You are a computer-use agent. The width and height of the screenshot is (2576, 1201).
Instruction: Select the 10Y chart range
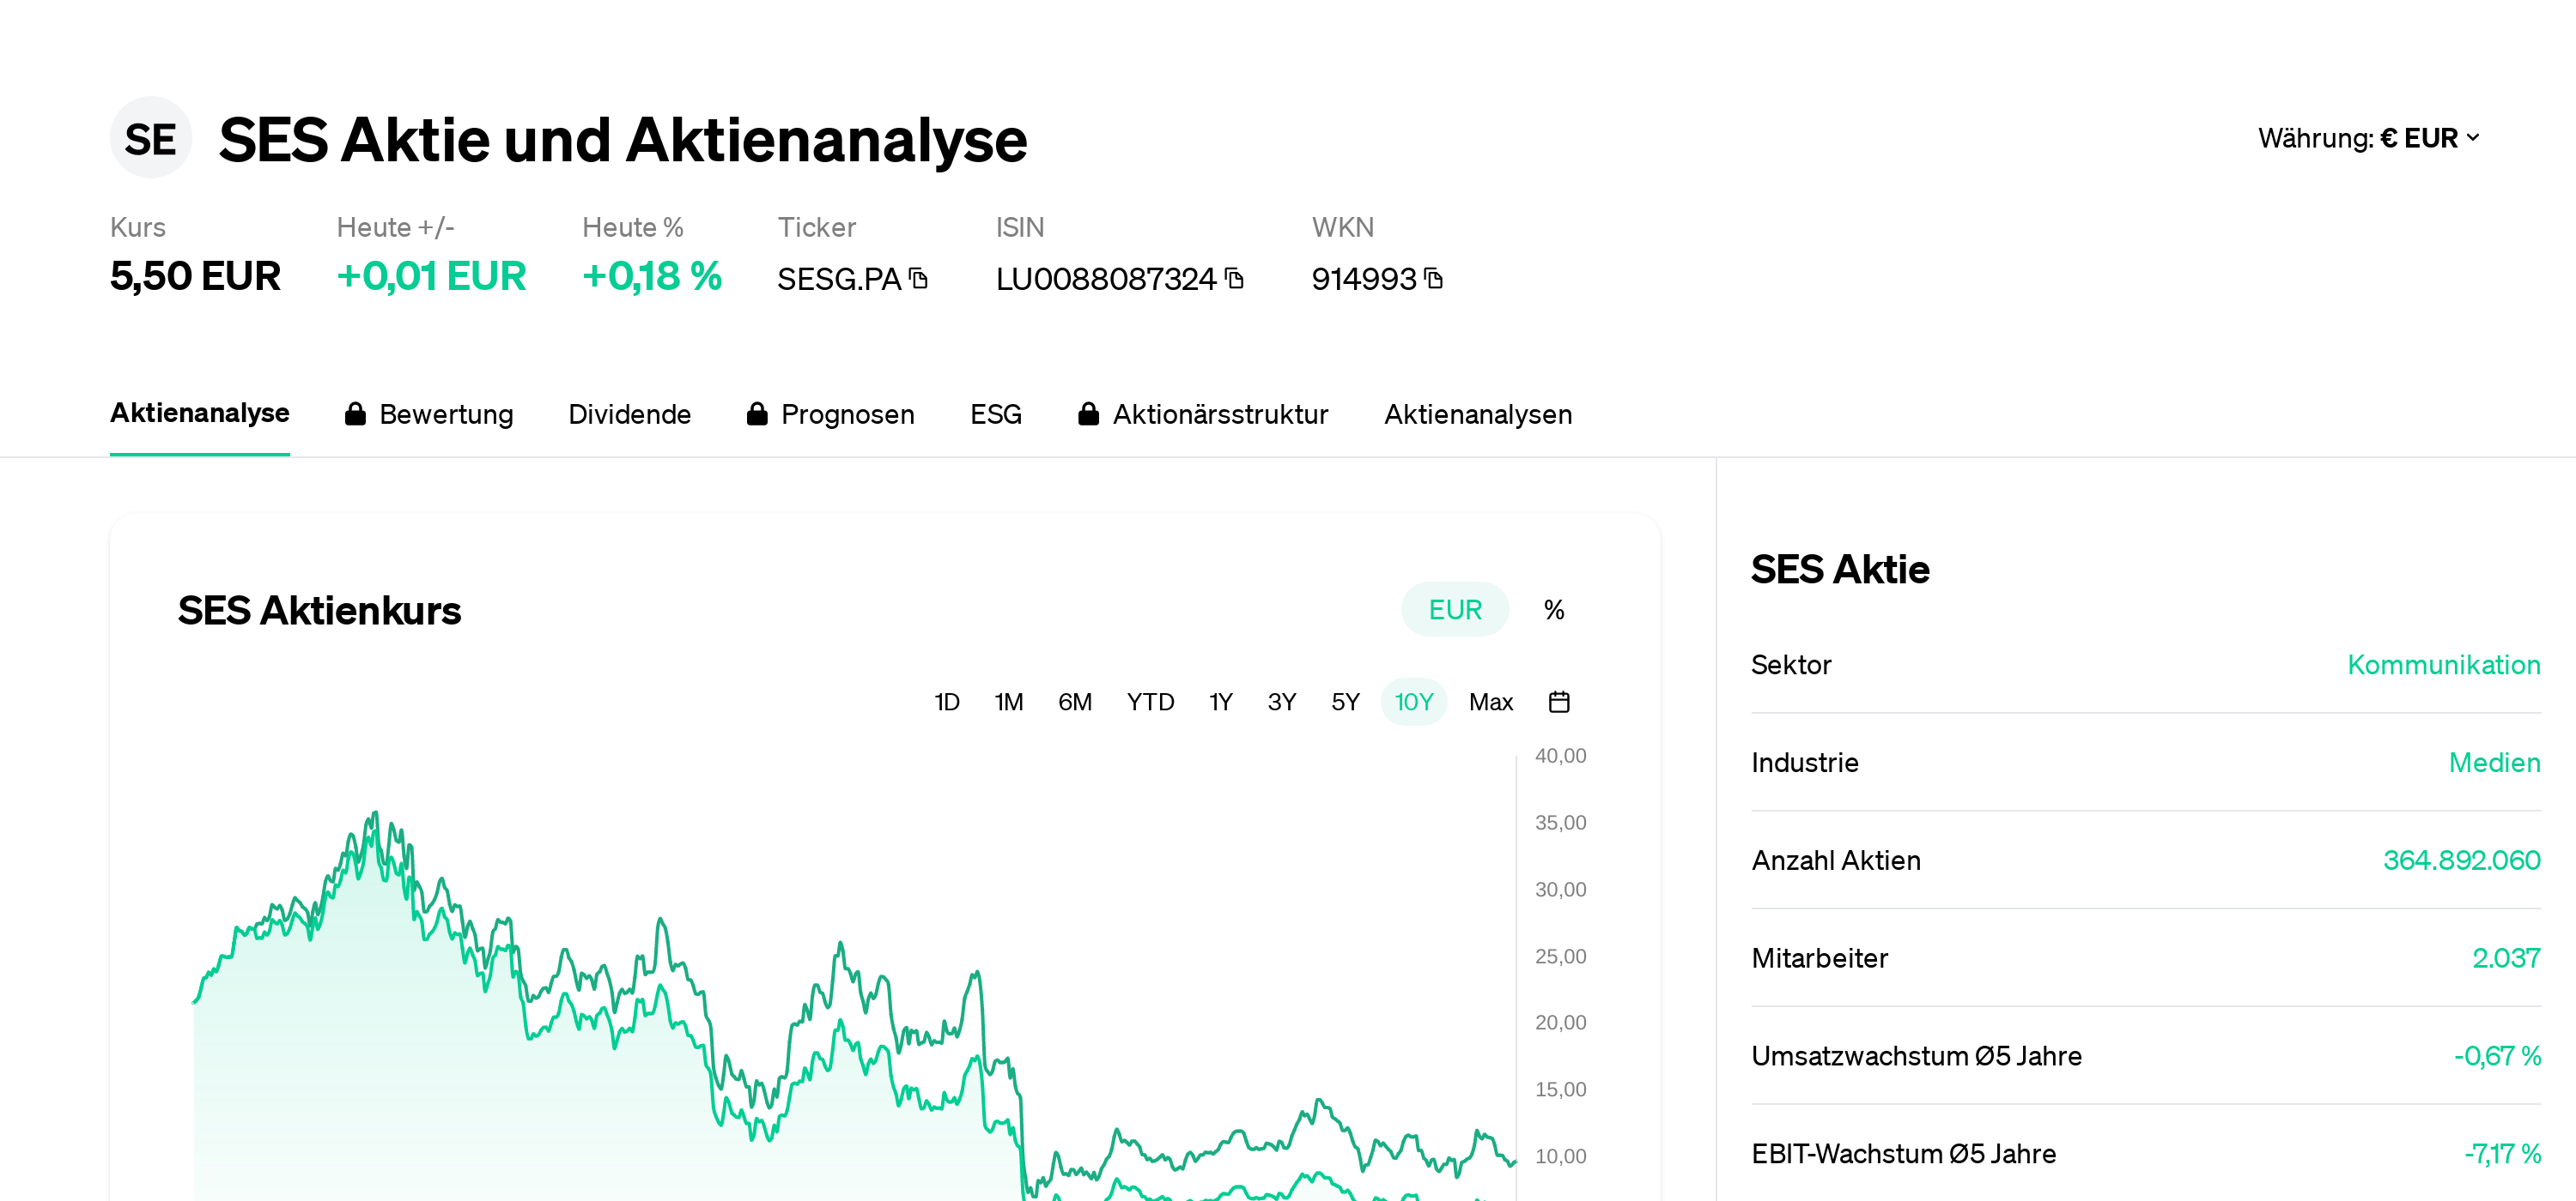pos(1414,703)
